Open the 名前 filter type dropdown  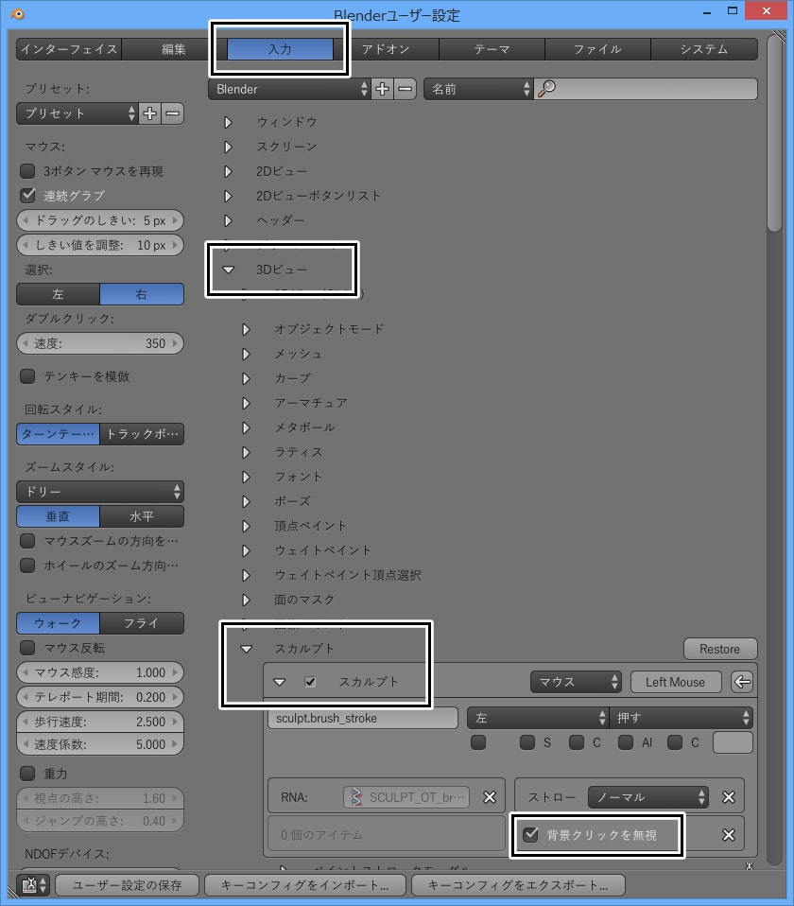tap(478, 89)
